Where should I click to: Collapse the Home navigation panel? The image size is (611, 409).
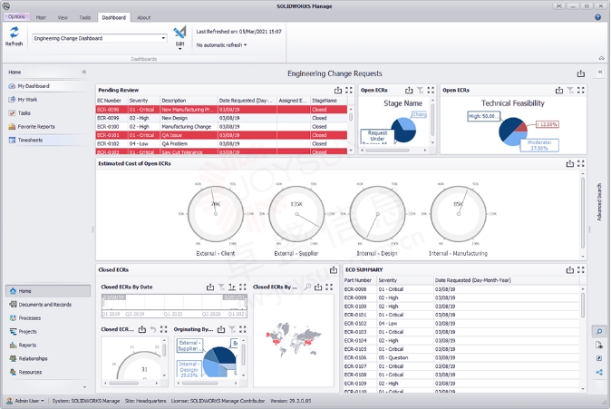[84, 72]
